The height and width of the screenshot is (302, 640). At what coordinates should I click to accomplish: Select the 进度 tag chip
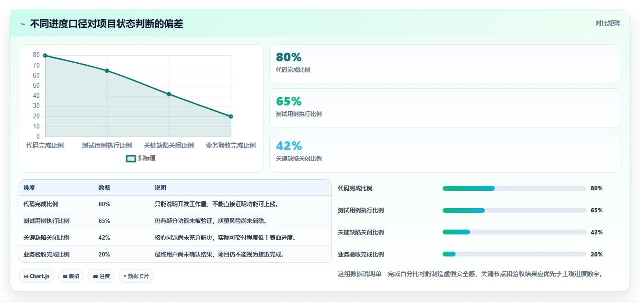click(101, 276)
